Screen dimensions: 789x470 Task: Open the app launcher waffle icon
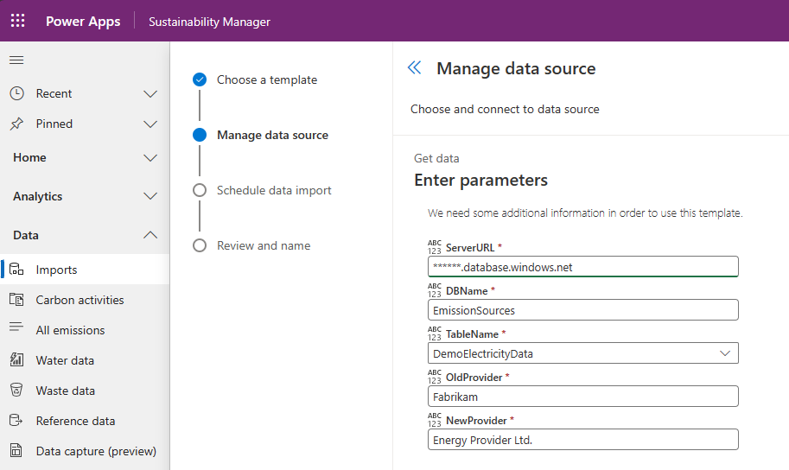(x=17, y=21)
